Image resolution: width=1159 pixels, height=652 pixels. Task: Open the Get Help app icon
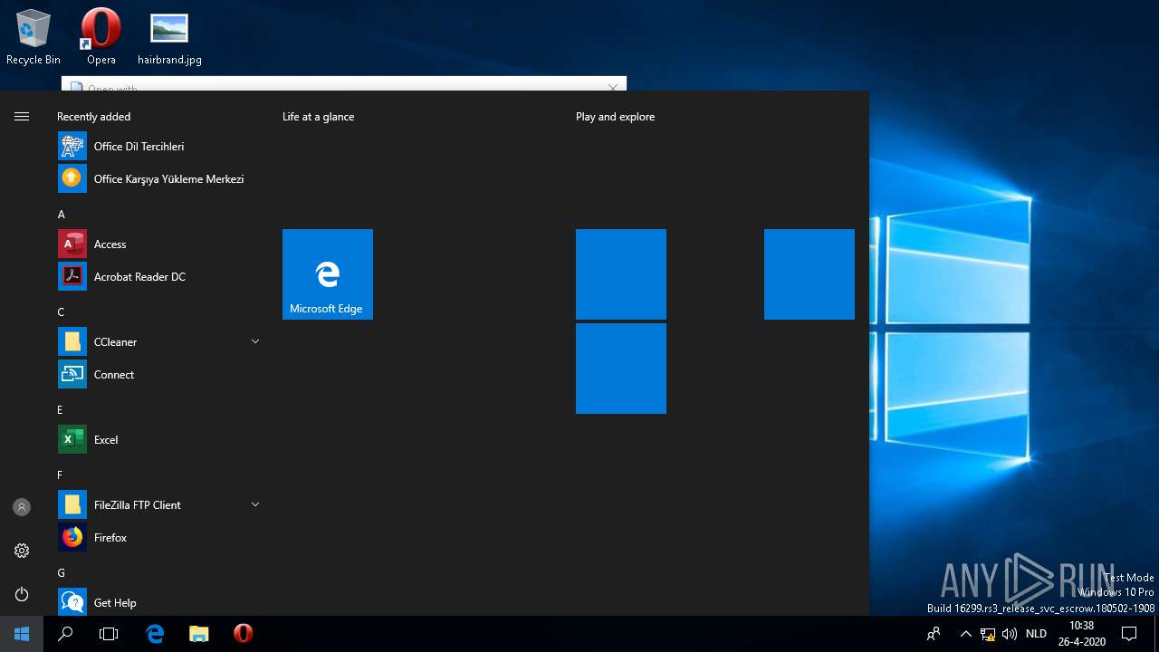[72, 603]
